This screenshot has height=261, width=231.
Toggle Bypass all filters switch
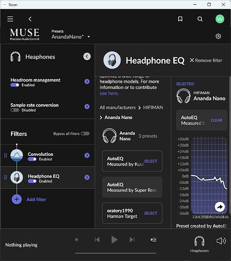(x=85, y=133)
